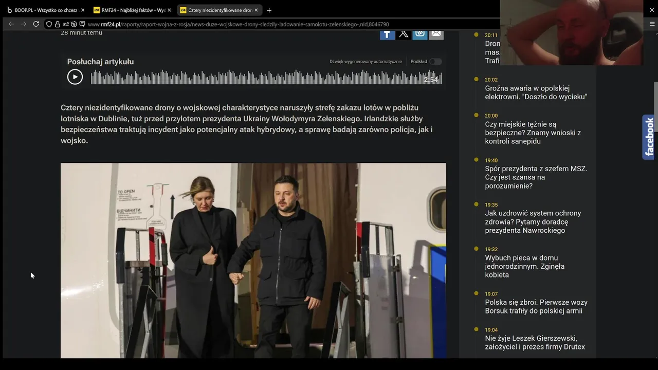Toggle the Podkład background switch
The width and height of the screenshot is (658, 370).
435,62
